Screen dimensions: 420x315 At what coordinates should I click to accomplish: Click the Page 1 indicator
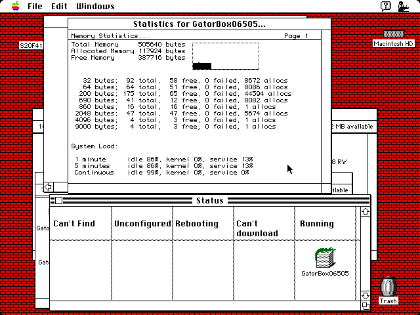click(296, 36)
